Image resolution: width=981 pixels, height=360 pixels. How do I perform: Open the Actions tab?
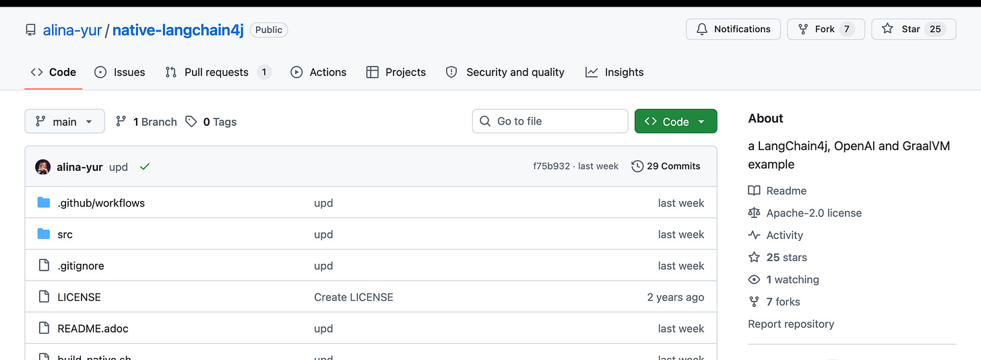click(x=318, y=72)
